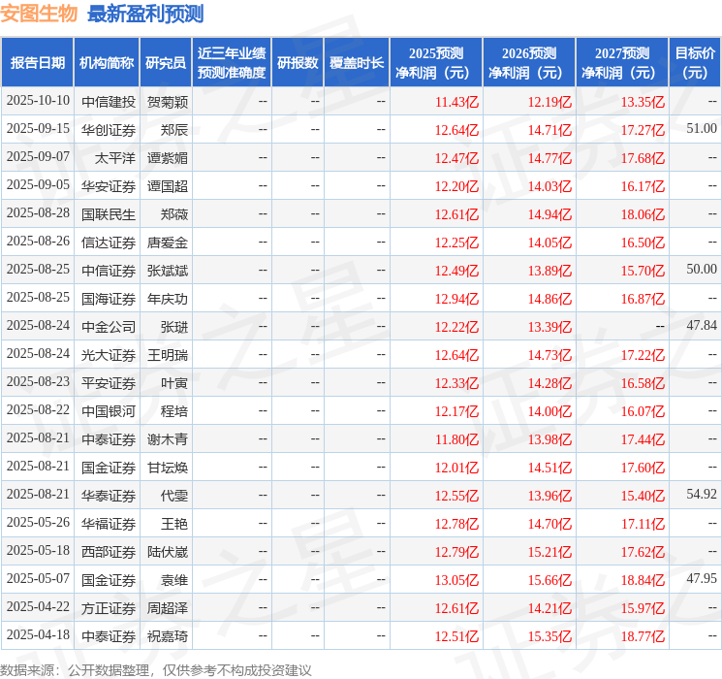Click institution 国海证券
Viewport: 722px width, 679px height.
point(109,299)
